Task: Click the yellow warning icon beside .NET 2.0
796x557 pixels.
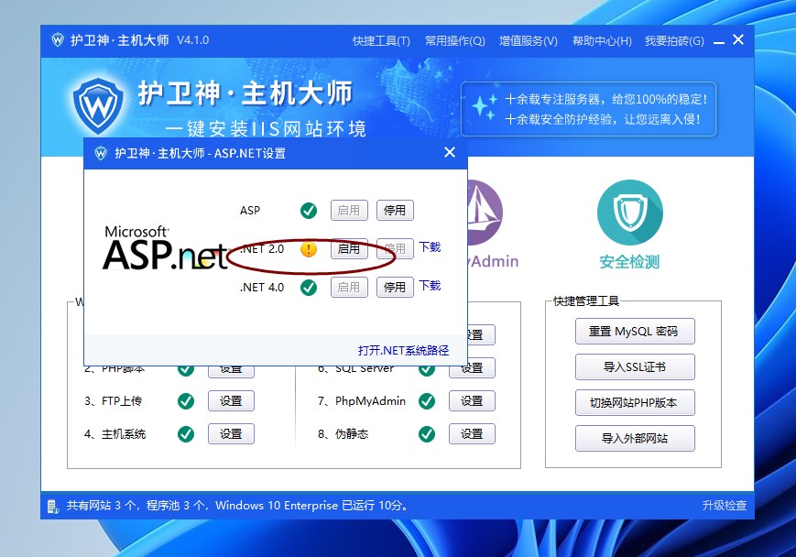Action: (x=309, y=249)
